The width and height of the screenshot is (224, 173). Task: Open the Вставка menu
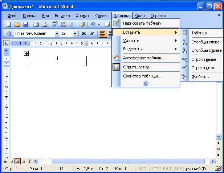tap(62, 16)
